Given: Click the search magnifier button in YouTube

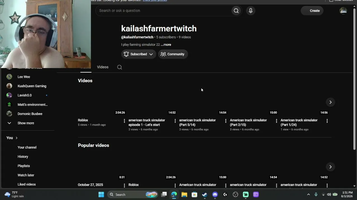Looking at the screenshot, I should tap(236, 11).
